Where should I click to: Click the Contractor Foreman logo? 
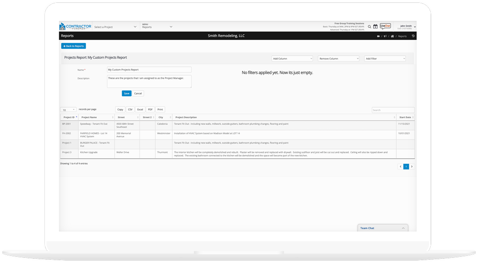75,26
